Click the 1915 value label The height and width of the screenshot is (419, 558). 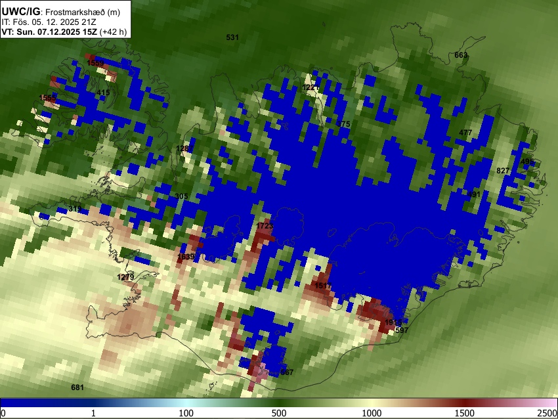pyautogui.click(x=393, y=322)
